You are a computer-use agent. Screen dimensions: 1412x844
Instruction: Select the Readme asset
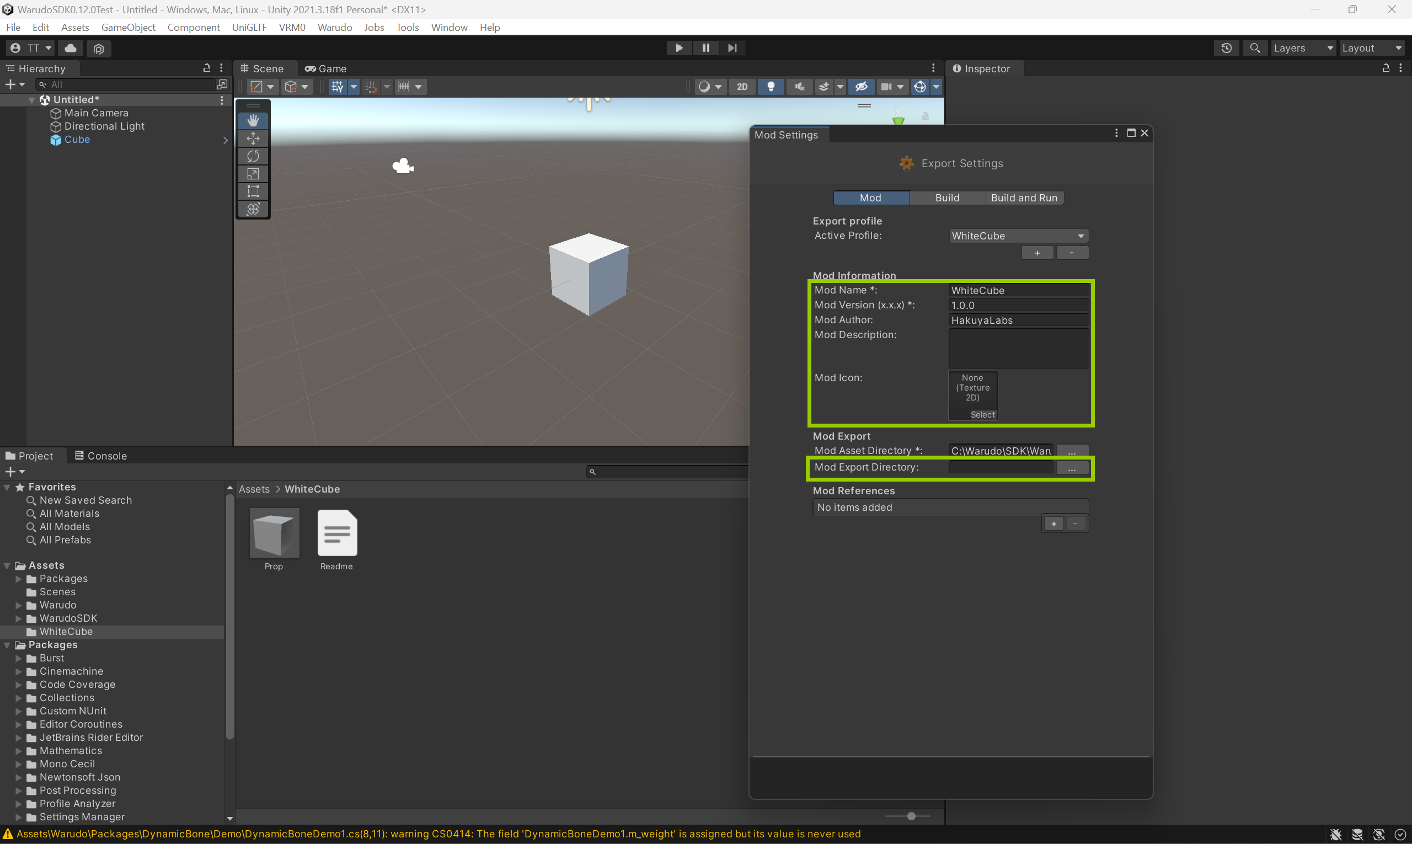[336, 533]
